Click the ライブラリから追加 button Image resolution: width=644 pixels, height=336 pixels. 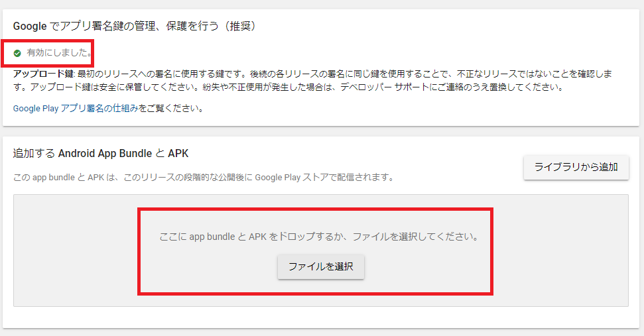pyautogui.click(x=576, y=167)
